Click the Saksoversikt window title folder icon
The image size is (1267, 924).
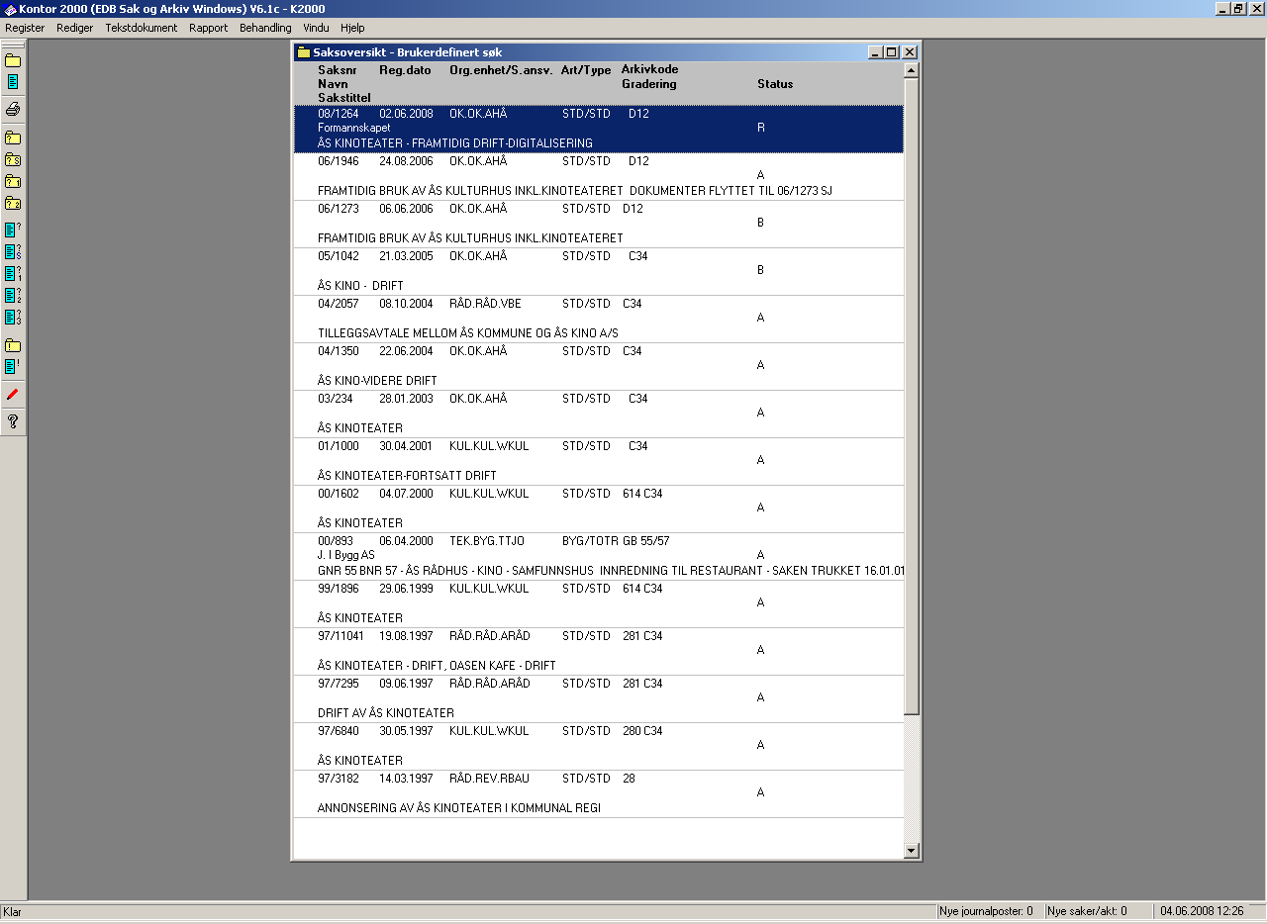[303, 52]
